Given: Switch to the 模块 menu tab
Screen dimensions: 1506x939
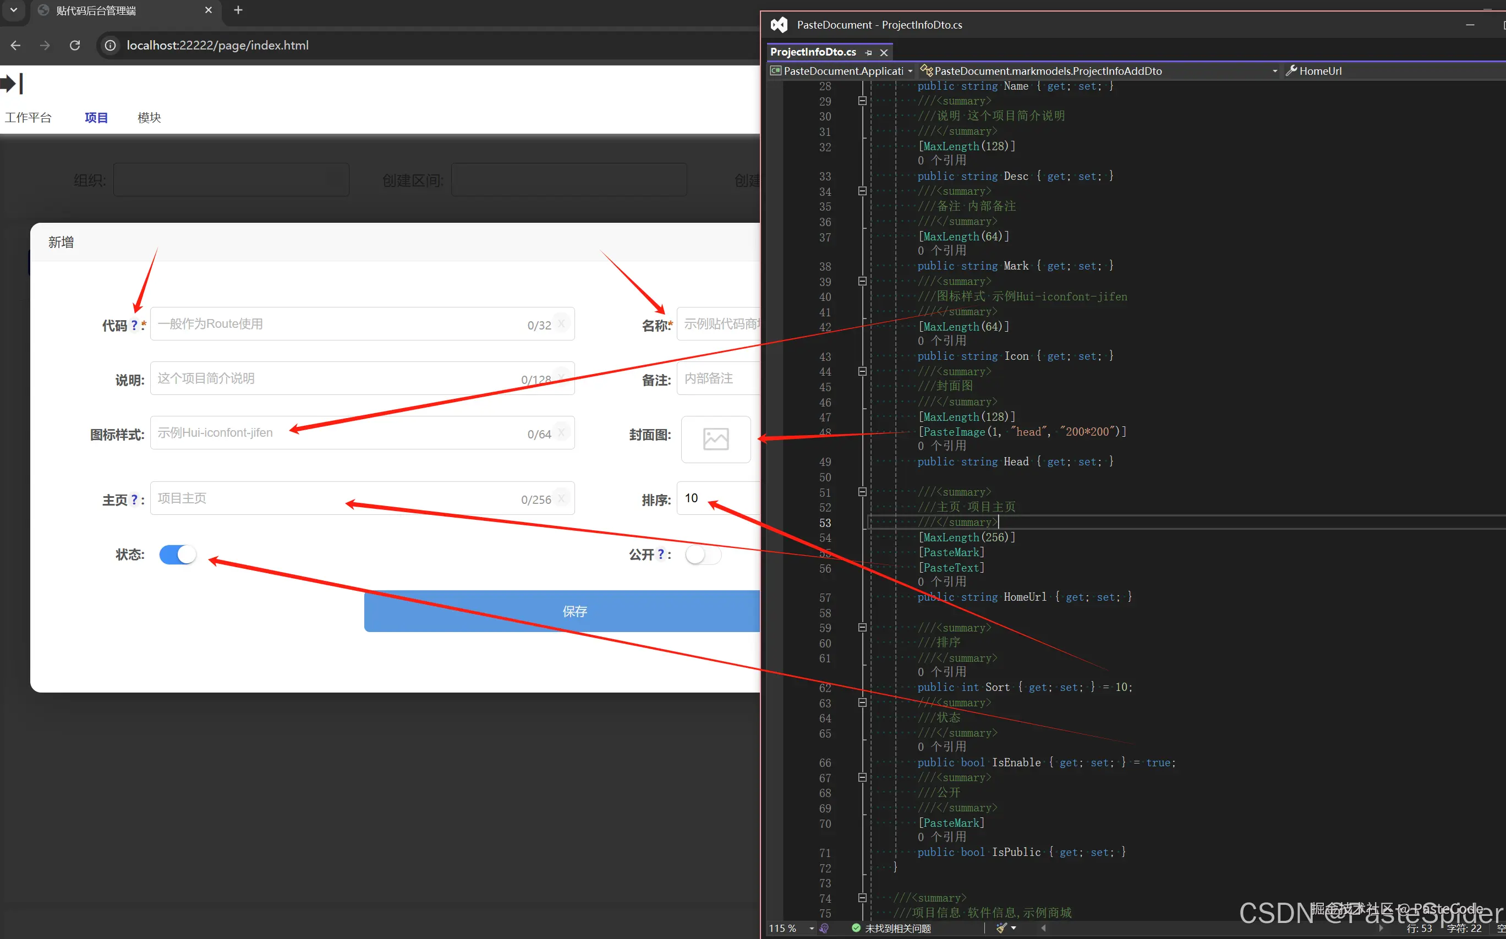Looking at the screenshot, I should click(x=149, y=117).
